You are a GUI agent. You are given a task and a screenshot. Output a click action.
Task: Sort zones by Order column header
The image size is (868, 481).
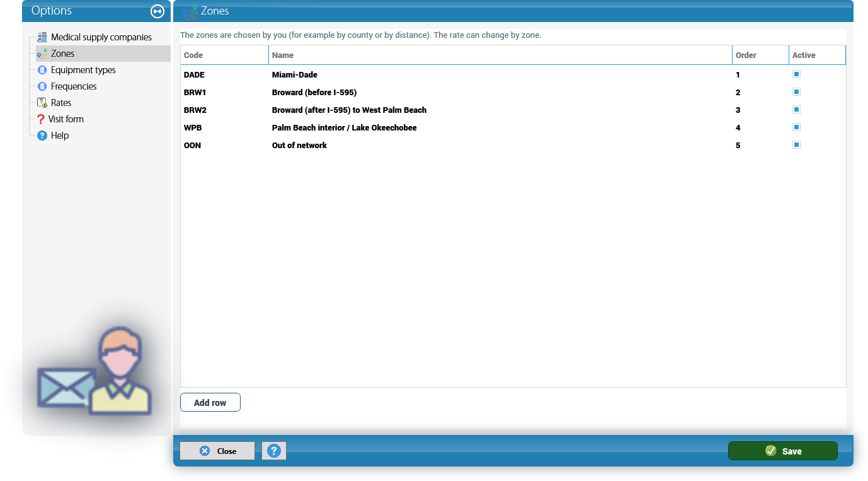(x=760, y=55)
